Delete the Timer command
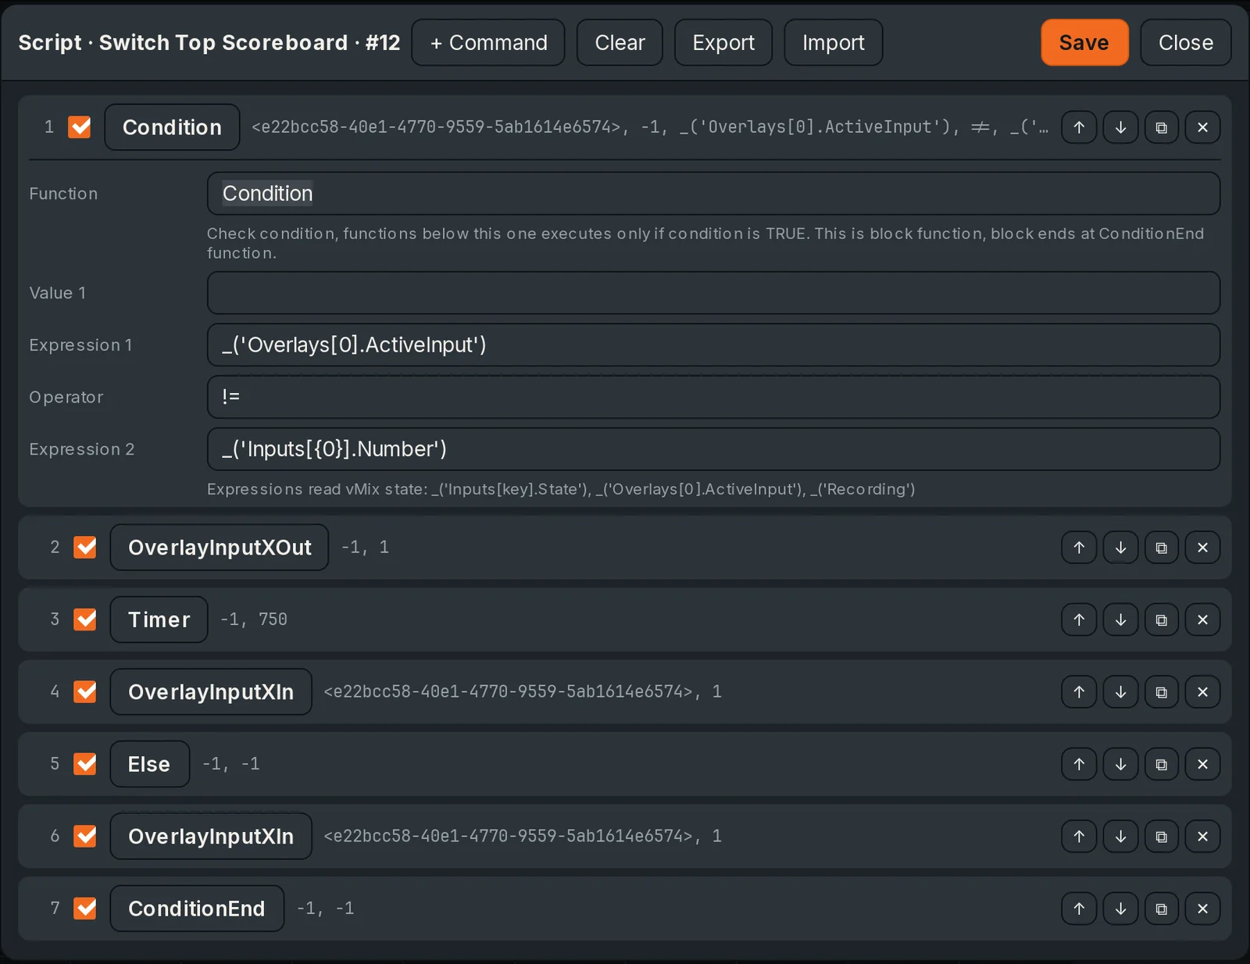 [1203, 619]
